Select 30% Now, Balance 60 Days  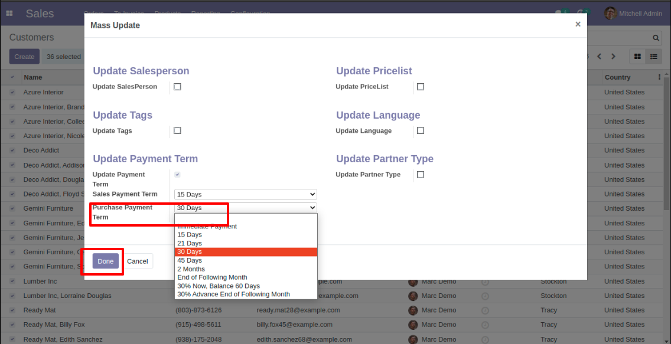coord(246,286)
